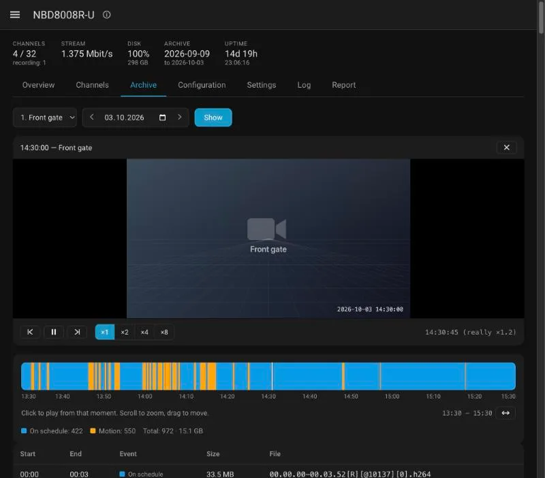
Task: Click the End column header
Action: (76, 454)
